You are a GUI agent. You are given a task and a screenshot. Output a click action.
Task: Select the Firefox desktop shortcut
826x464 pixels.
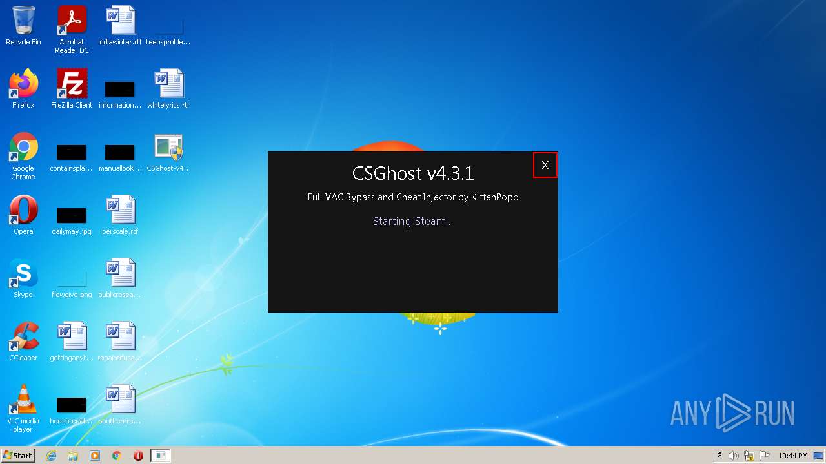tap(23, 89)
